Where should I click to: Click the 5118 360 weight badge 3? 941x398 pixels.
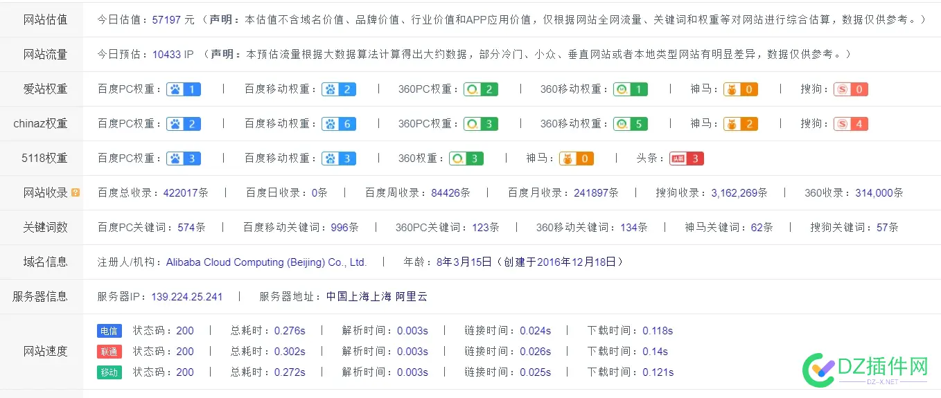click(466, 159)
